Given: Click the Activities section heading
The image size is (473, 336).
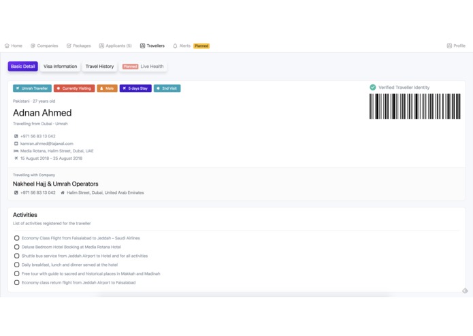Looking at the screenshot, I should click(25, 215).
